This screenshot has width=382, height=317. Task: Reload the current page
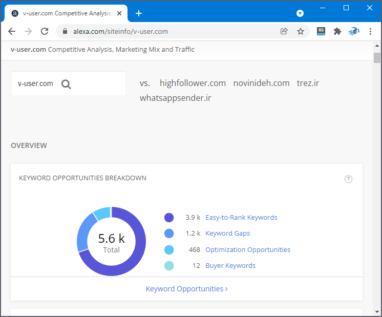(45, 31)
